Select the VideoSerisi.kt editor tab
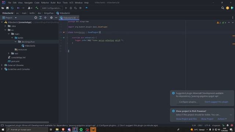Screen dimensions: 235x132 click(x=69, y=18)
